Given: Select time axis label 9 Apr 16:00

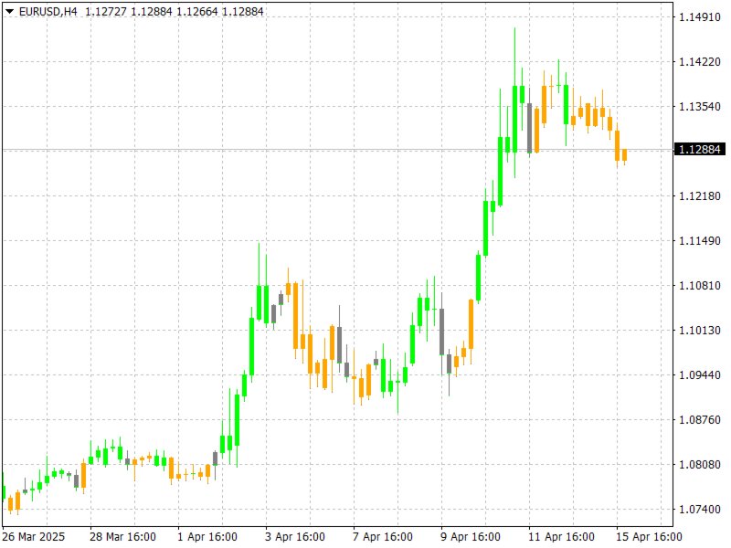Looking at the screenshot, I should pyautogui.click(x=471, y=537).
